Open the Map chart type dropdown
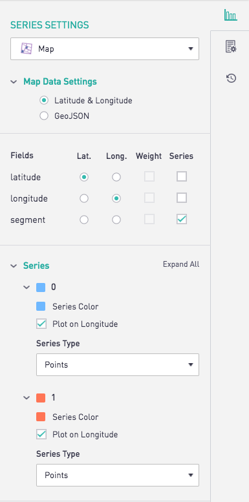 (x=105, y=48)
